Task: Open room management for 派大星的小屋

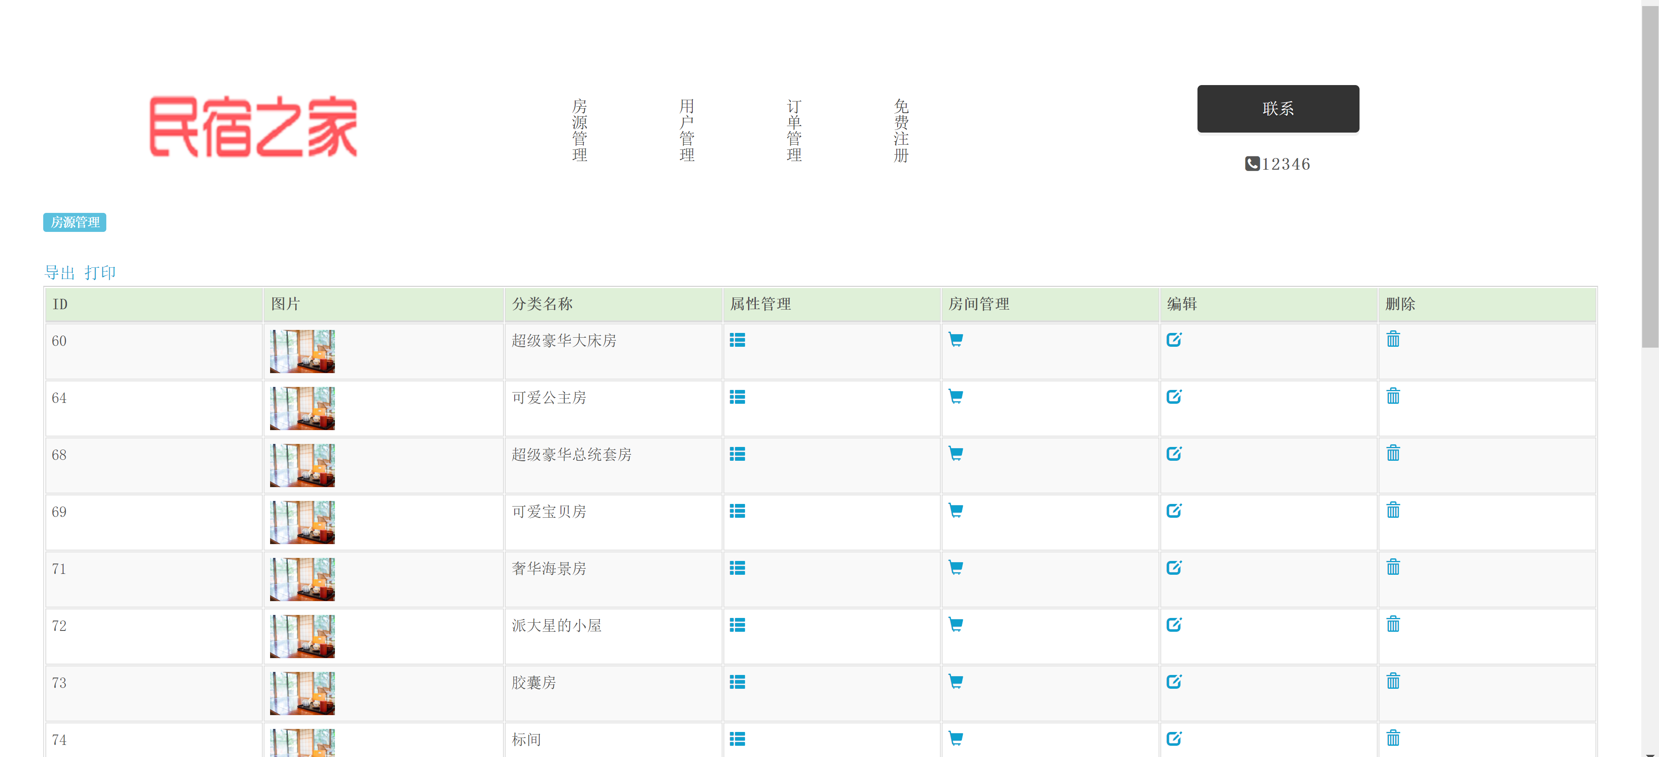Action: (x=956, y=624)
